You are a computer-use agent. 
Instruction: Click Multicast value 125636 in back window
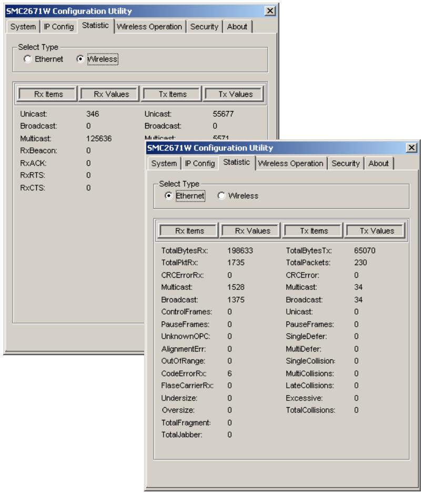tap(99, 138)
